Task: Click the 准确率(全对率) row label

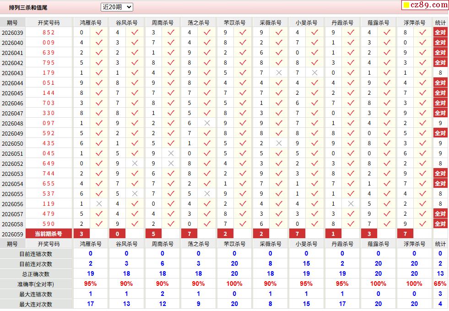Action: click(36, 284)
